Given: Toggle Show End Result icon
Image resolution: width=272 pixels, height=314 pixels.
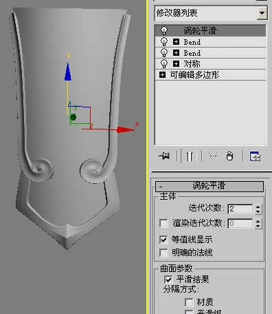Looking at the screenshot, I should [x=190, y=156].
